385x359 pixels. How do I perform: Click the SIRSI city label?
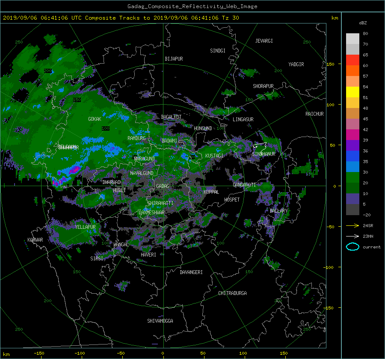pyautogui.click(x=97, y=259)
